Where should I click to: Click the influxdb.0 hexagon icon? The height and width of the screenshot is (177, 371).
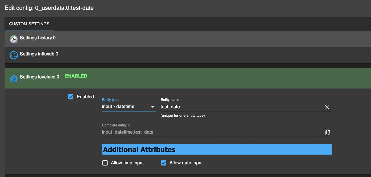pyautogui.click(x=14, y=55)
